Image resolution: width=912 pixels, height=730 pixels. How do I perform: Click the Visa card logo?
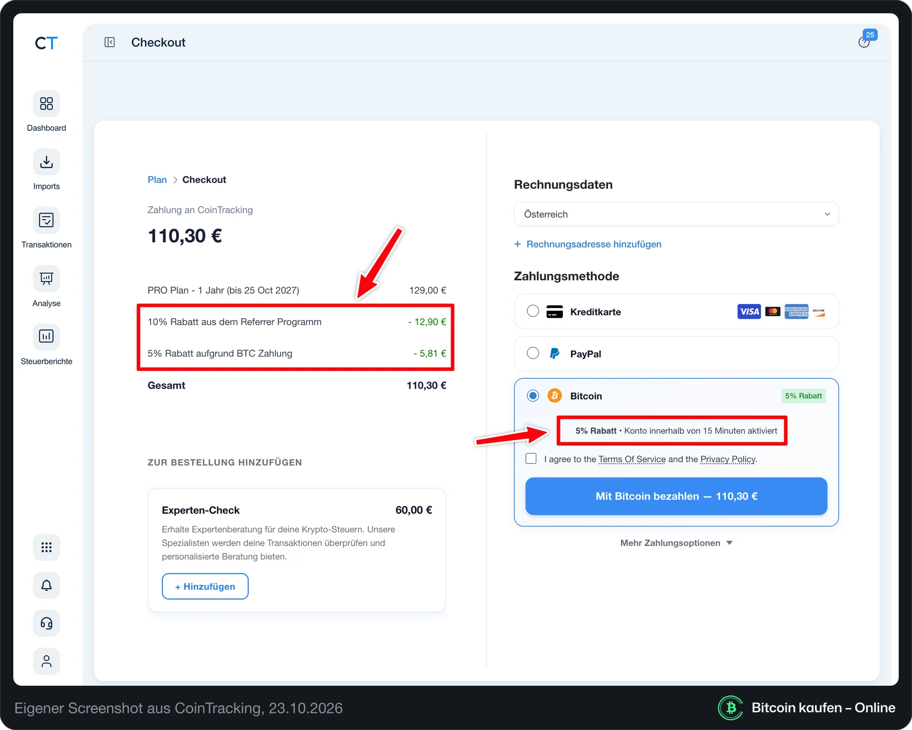[749, 311]
